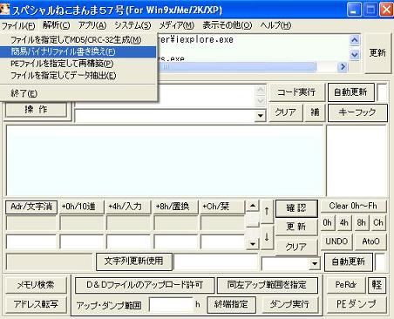This screenshot has height=319, width=394.
Task: Toggle the キーフック button
Action: point(357,112)
